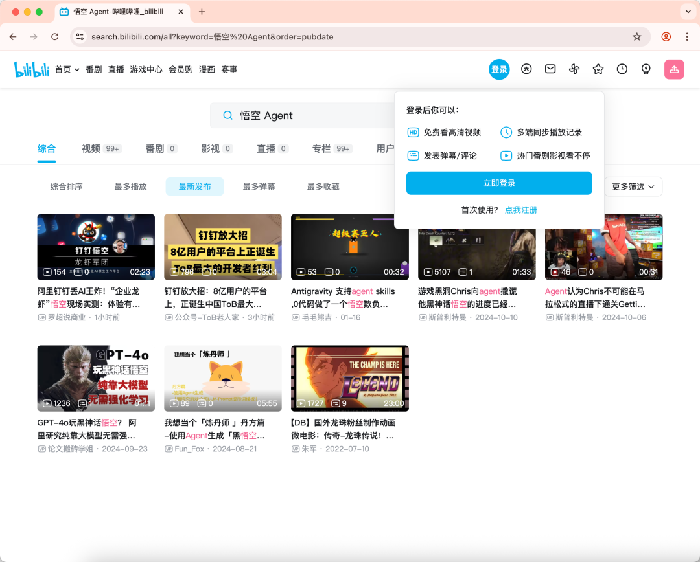Click the pinwheel 动态 feed icon

tap(574, 69)
